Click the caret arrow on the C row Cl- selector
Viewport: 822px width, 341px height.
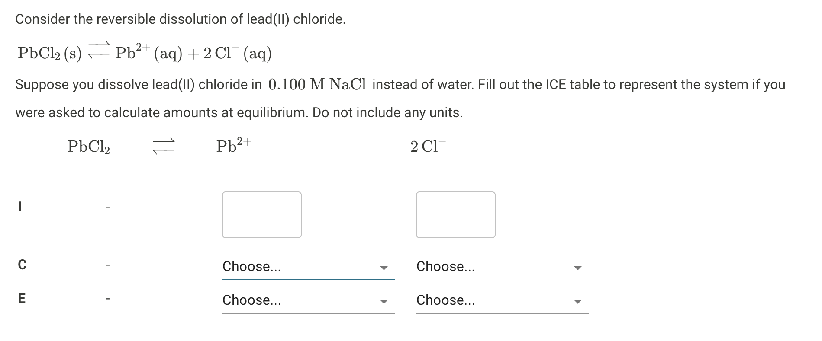point(578,268)
